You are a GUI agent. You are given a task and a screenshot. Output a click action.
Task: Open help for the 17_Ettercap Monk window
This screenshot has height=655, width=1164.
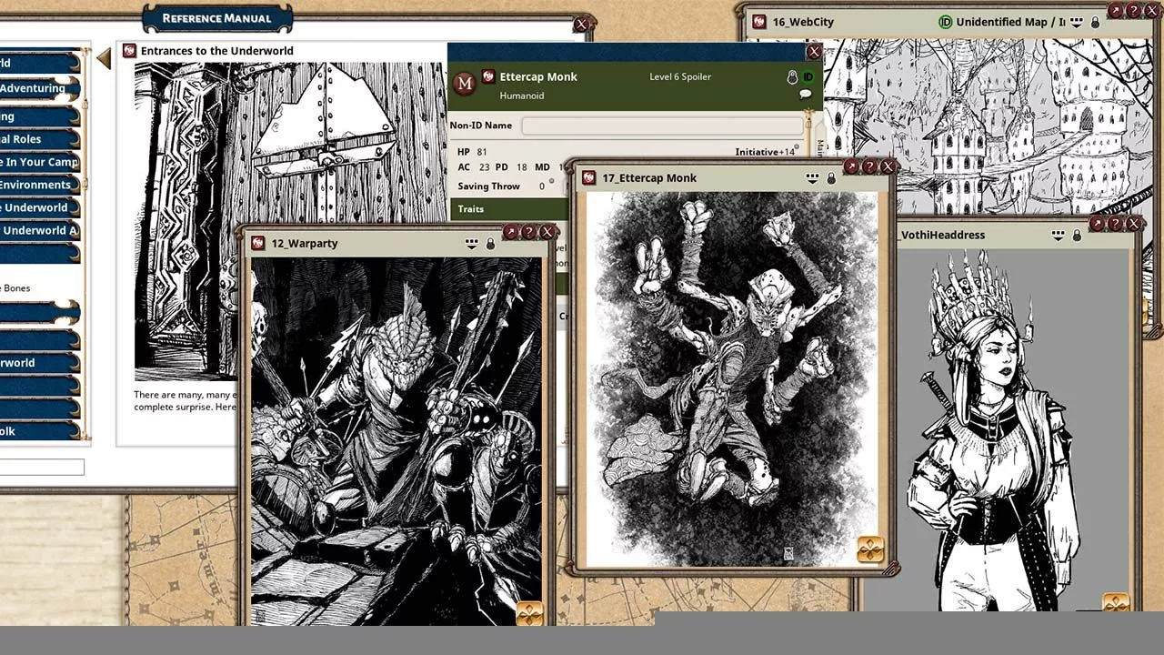(x=869, y=166)
